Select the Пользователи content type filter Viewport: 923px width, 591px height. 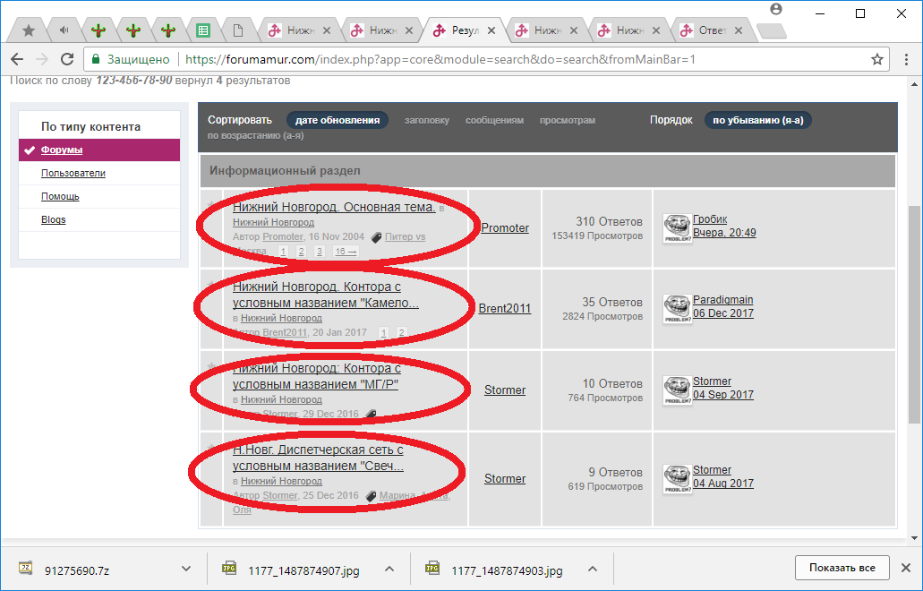[73, 173]
